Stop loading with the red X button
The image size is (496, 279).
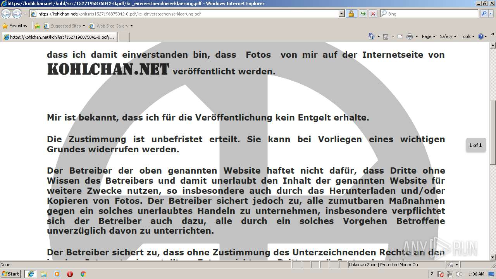point(373,14)
